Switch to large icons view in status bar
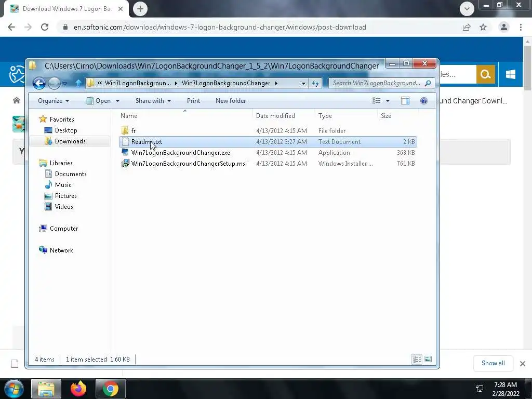Image resolution: width=532 pixels, height=399 pixels. point(428,360)
